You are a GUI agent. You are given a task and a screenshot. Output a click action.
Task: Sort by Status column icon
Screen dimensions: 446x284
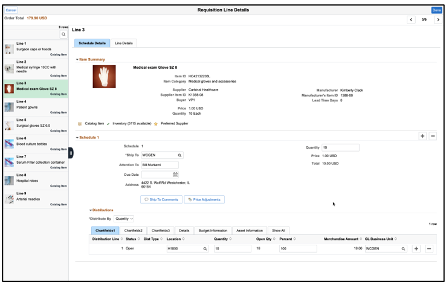pos(139,239)
